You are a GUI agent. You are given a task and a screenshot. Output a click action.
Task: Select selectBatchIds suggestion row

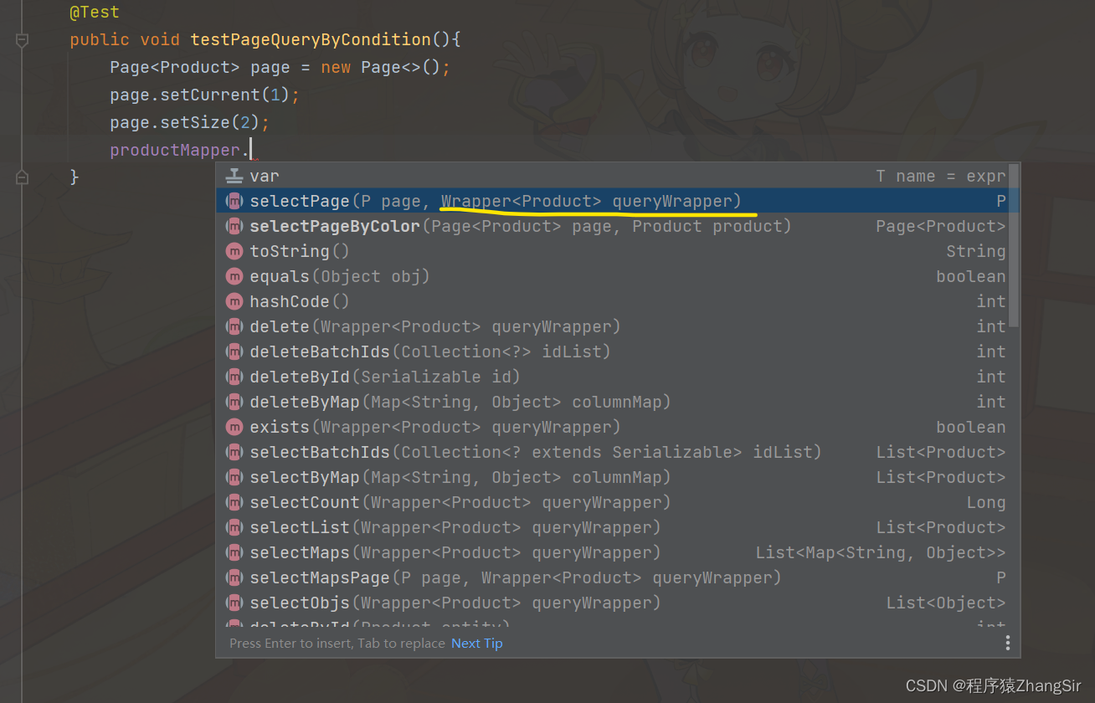[x=612, y=452]
